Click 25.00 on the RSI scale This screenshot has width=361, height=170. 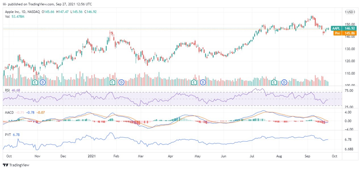tap(349, 107)
